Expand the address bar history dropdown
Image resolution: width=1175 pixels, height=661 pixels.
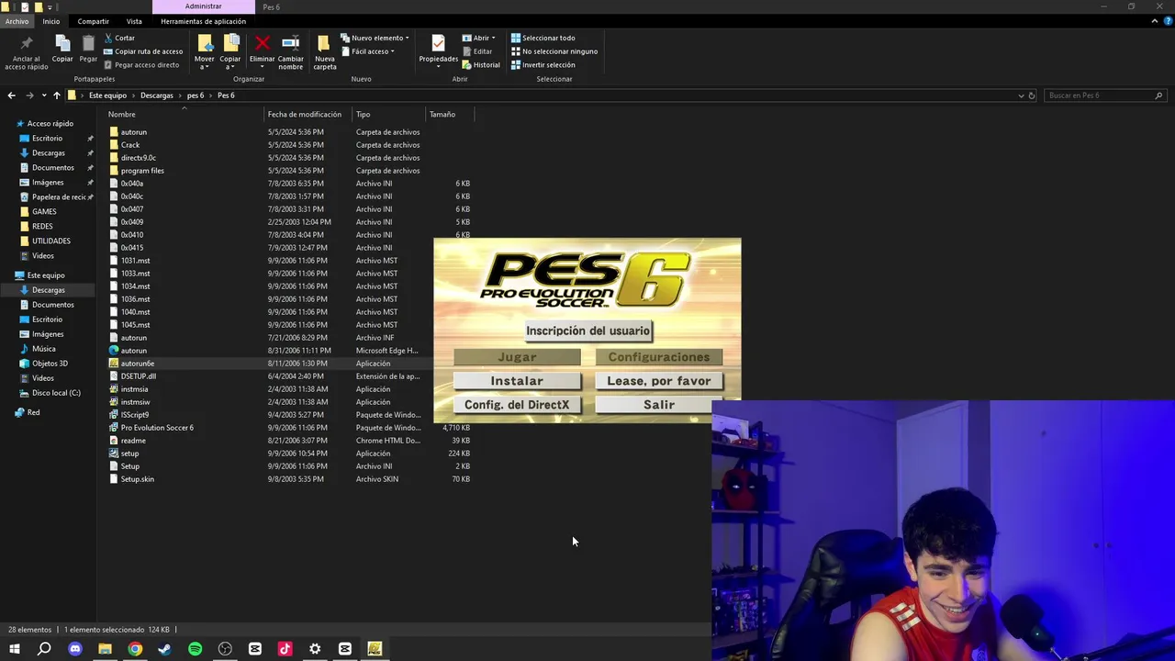[1021, 95]
